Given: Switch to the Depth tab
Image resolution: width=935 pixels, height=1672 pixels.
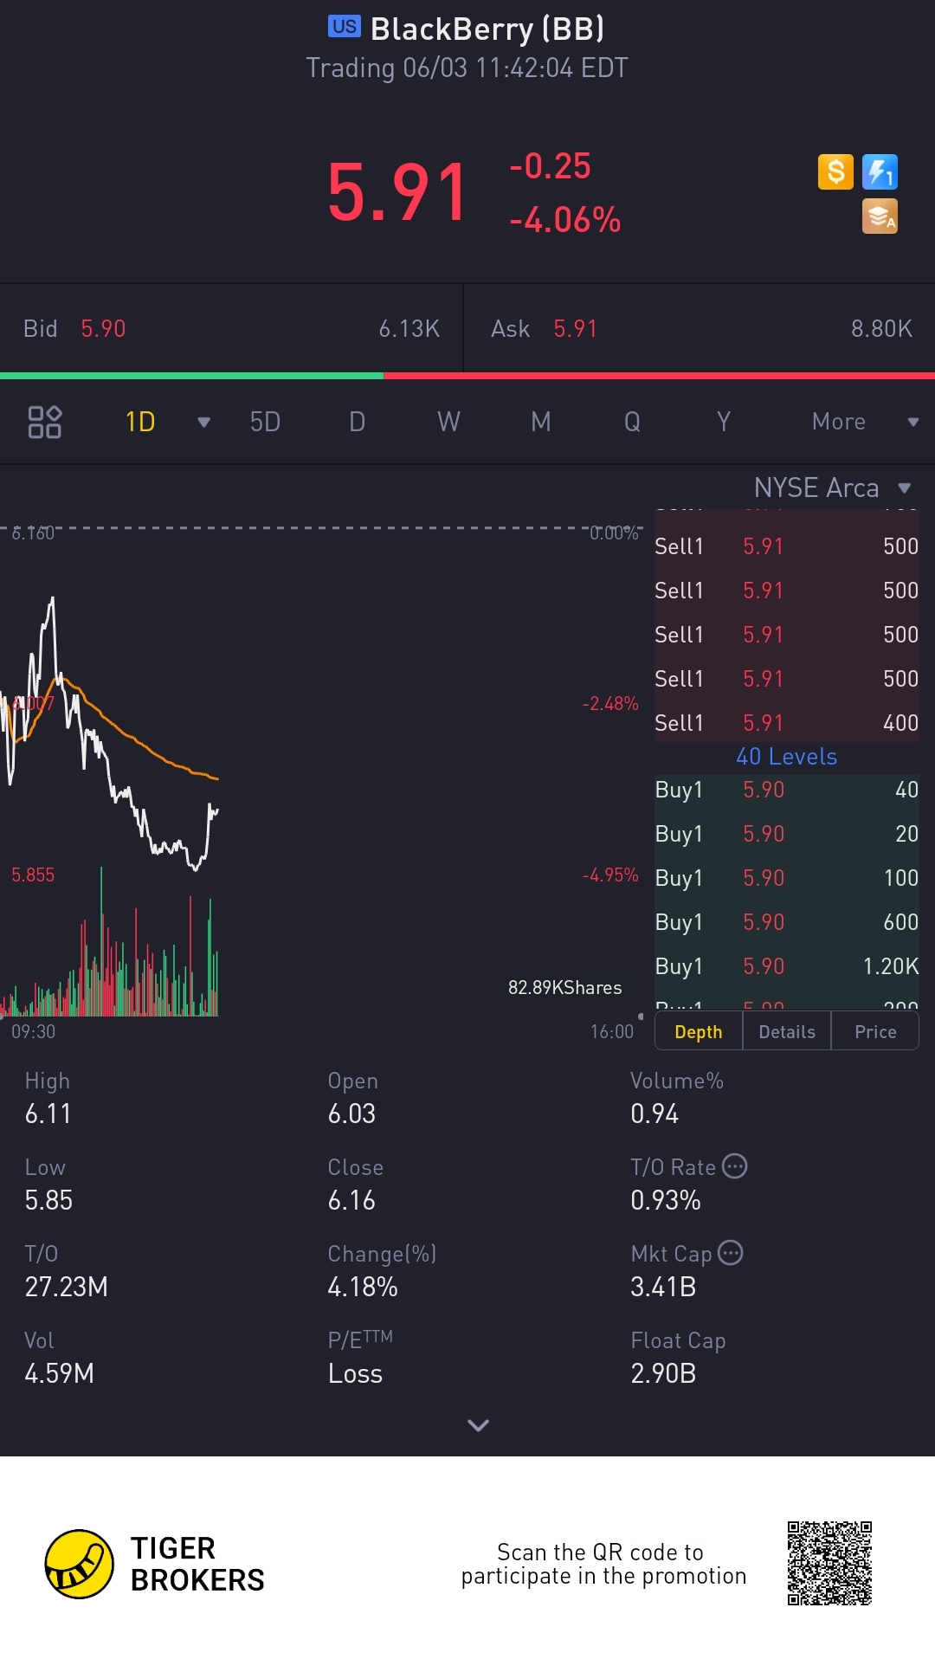Looking at the screenshot, I should (699, 1031).
